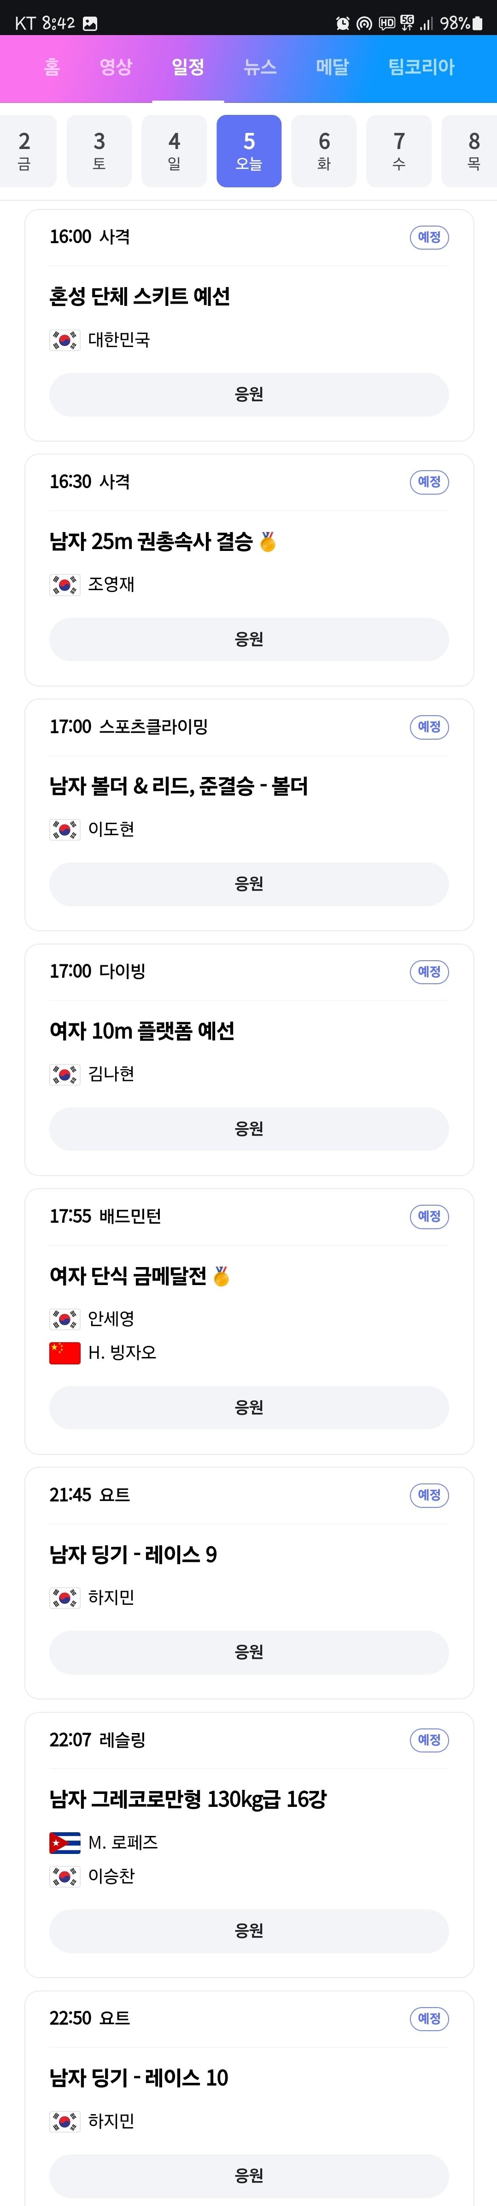Open the 뉴스 tab
This screenshot has width=497, height=2206.
(x=260, y=67)
